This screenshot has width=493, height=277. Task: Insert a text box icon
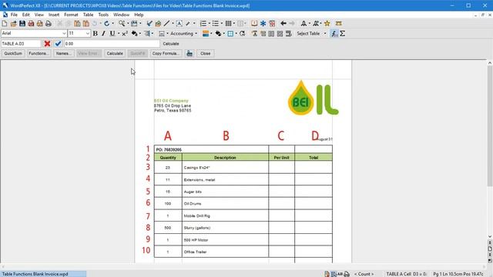click(x=179, y=24)
